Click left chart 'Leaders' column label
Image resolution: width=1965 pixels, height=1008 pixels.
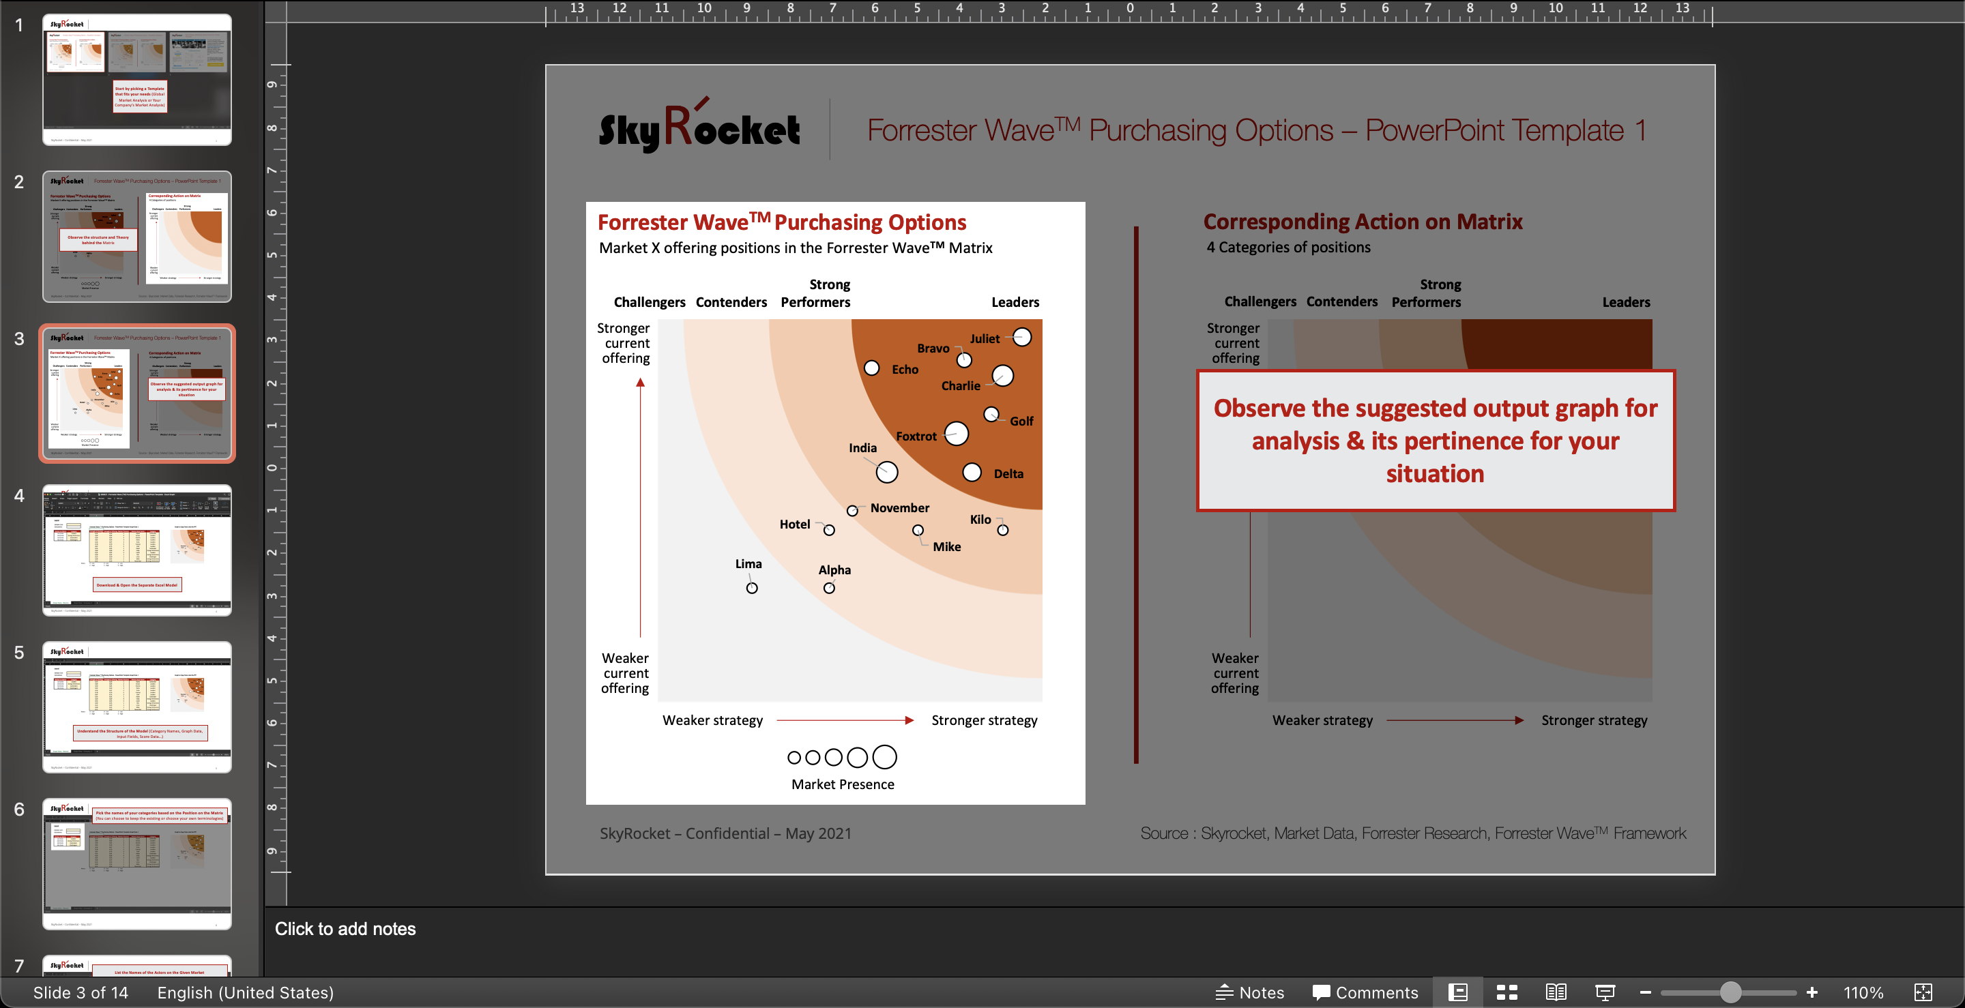click(1015, 302)
